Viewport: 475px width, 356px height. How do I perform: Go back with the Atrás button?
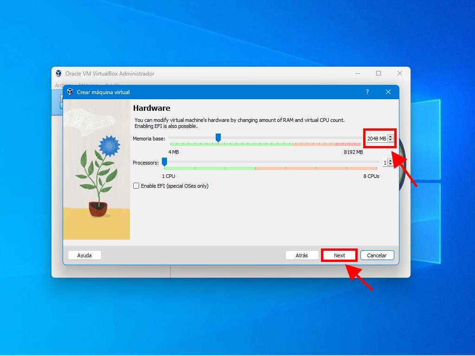[302, 255]
